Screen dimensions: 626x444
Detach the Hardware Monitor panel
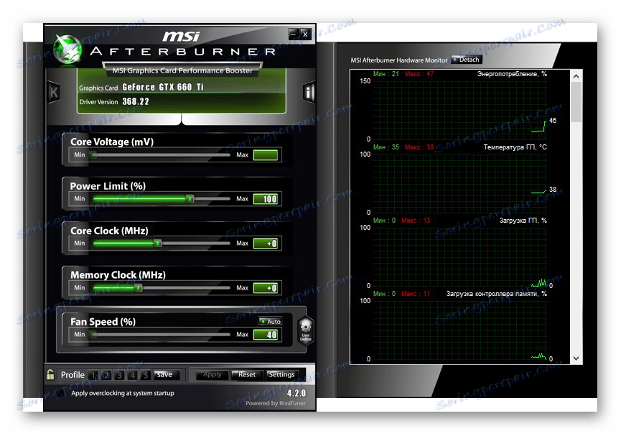pyautogui.click(x=467, y=60)
